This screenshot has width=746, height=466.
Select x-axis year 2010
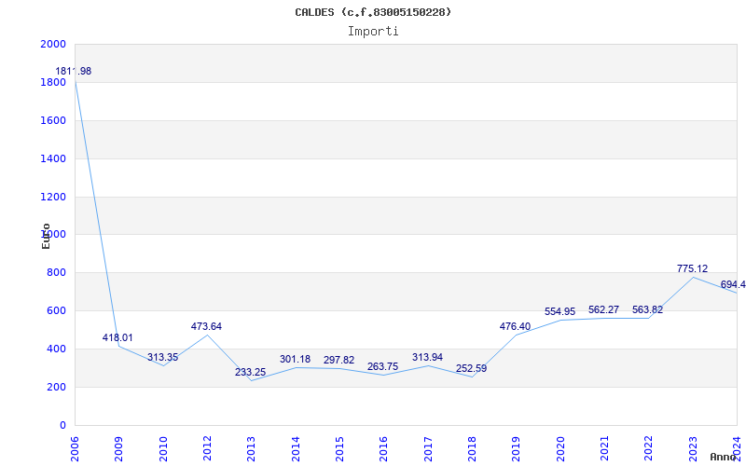tap(163, 449)
